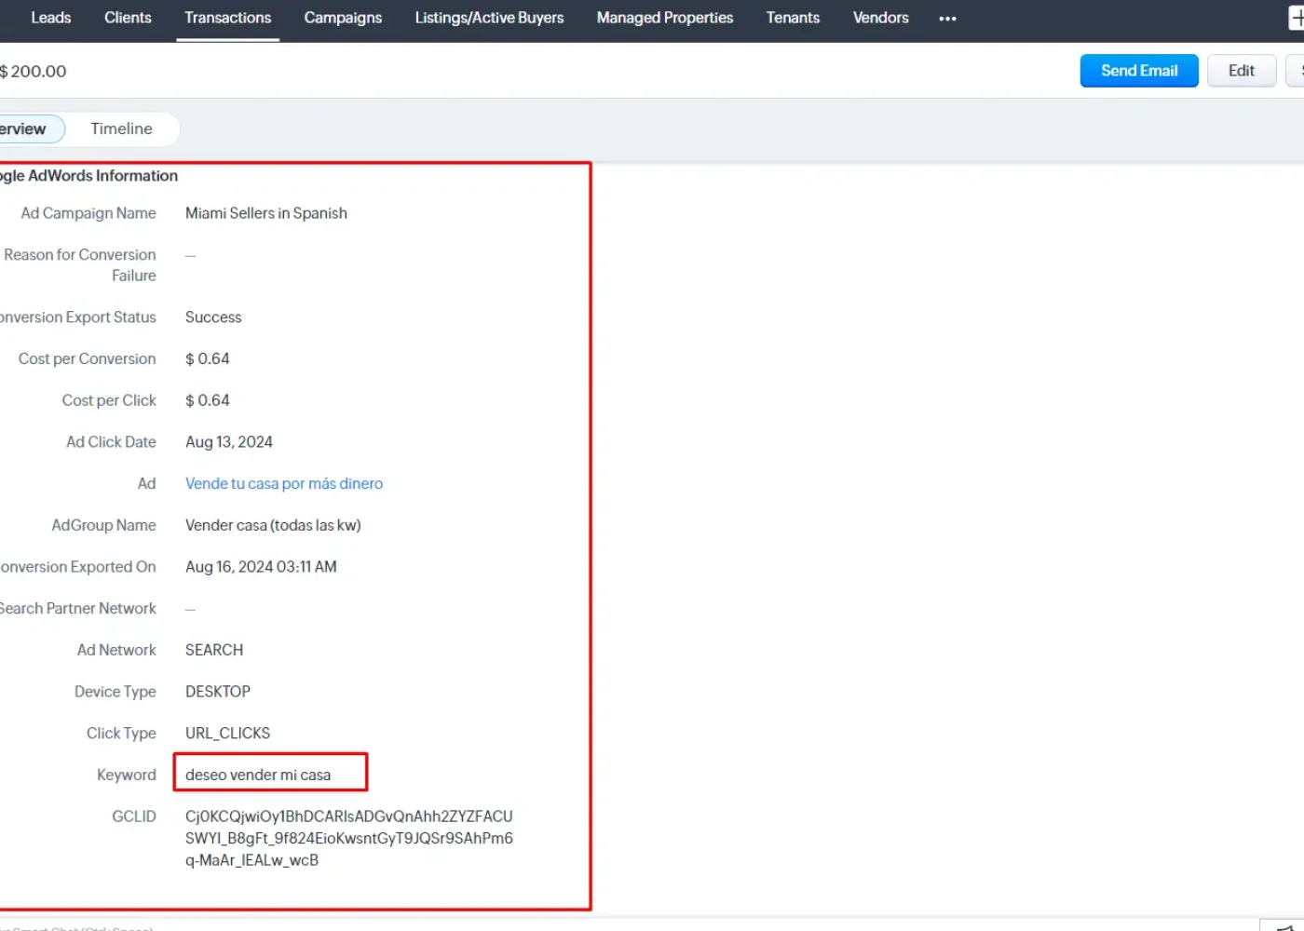Open Managed Properties module
This screenshot has width=1304, height=931.
point(664,18)
